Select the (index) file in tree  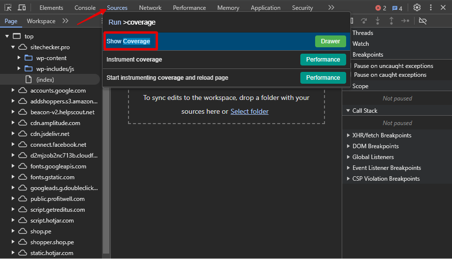[x=50, y=79]
